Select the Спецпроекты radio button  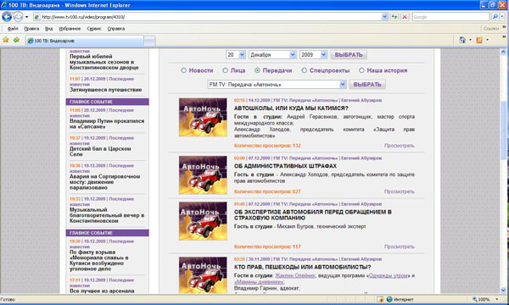(305, 70)
